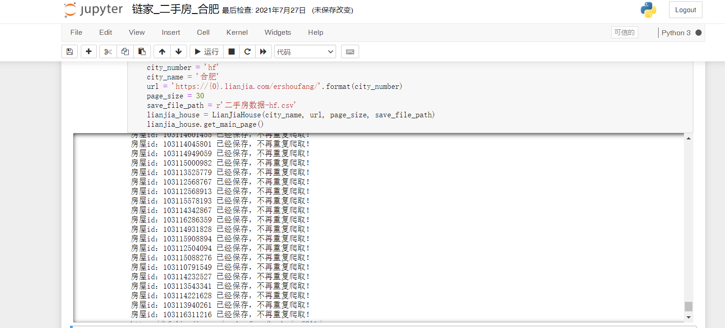This screenshot has height=328, width=725.
Task: Open the View menu
Action: (x=137, y=32)
